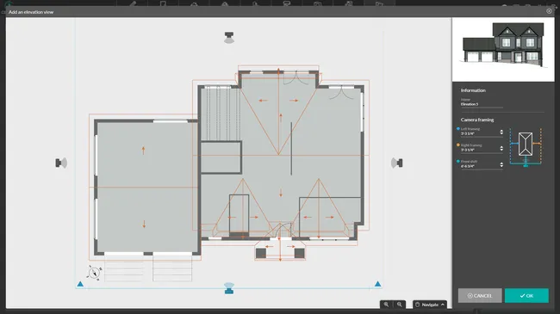560x314 pixels.
Task: Close the Add an elevation view dialog
Action: pos(549,11)
